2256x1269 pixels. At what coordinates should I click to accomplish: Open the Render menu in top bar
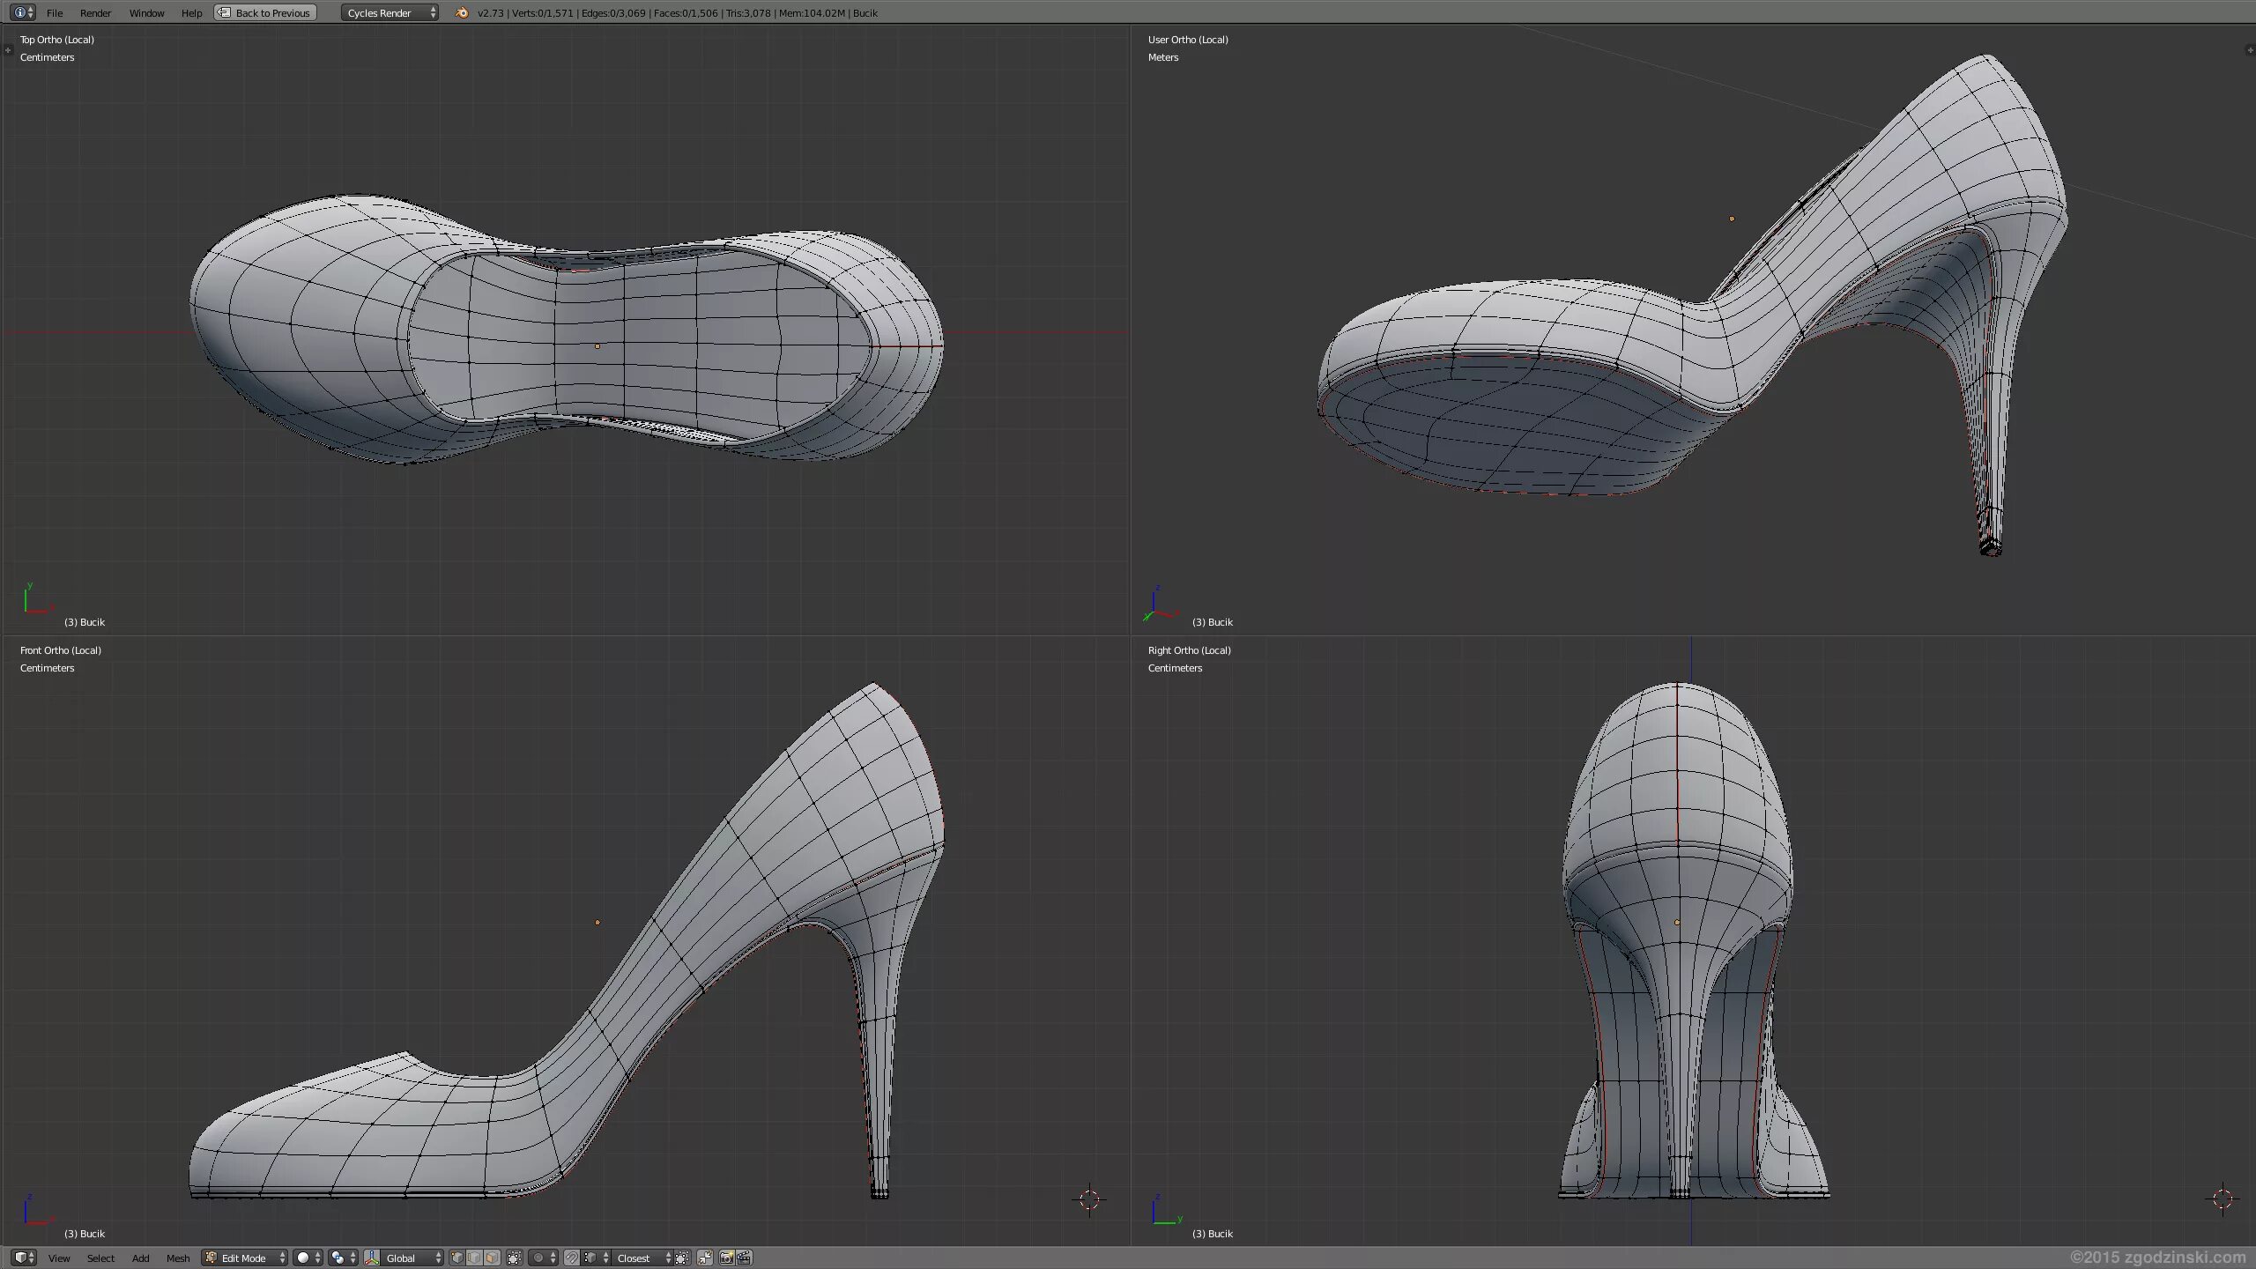pyautogui.click(x=95, y=12)
